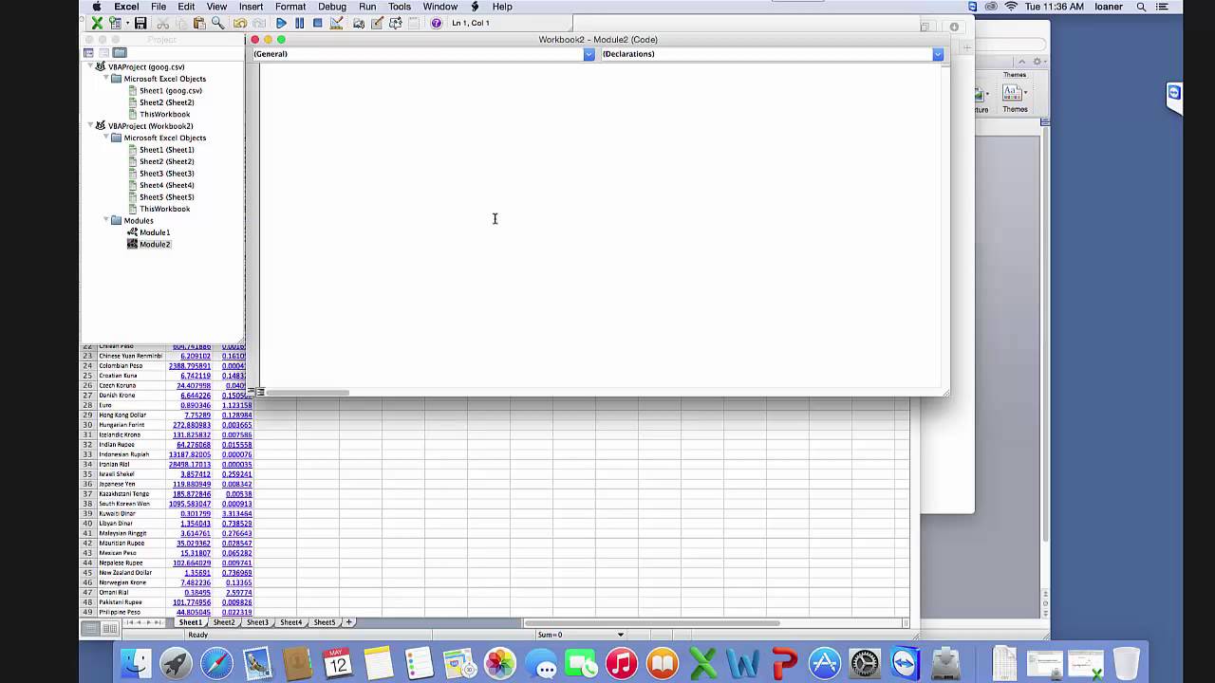
Task: Pause execution with the Break icon
Action: [x=300, y=23]
